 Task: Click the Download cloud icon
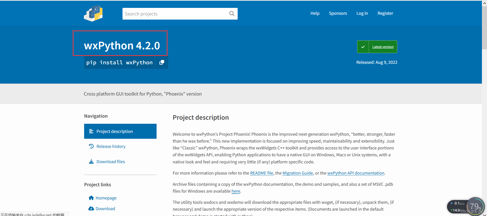tap(91, 208)
